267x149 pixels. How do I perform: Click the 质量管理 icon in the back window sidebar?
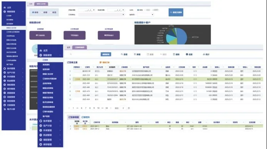pos(5,93)
